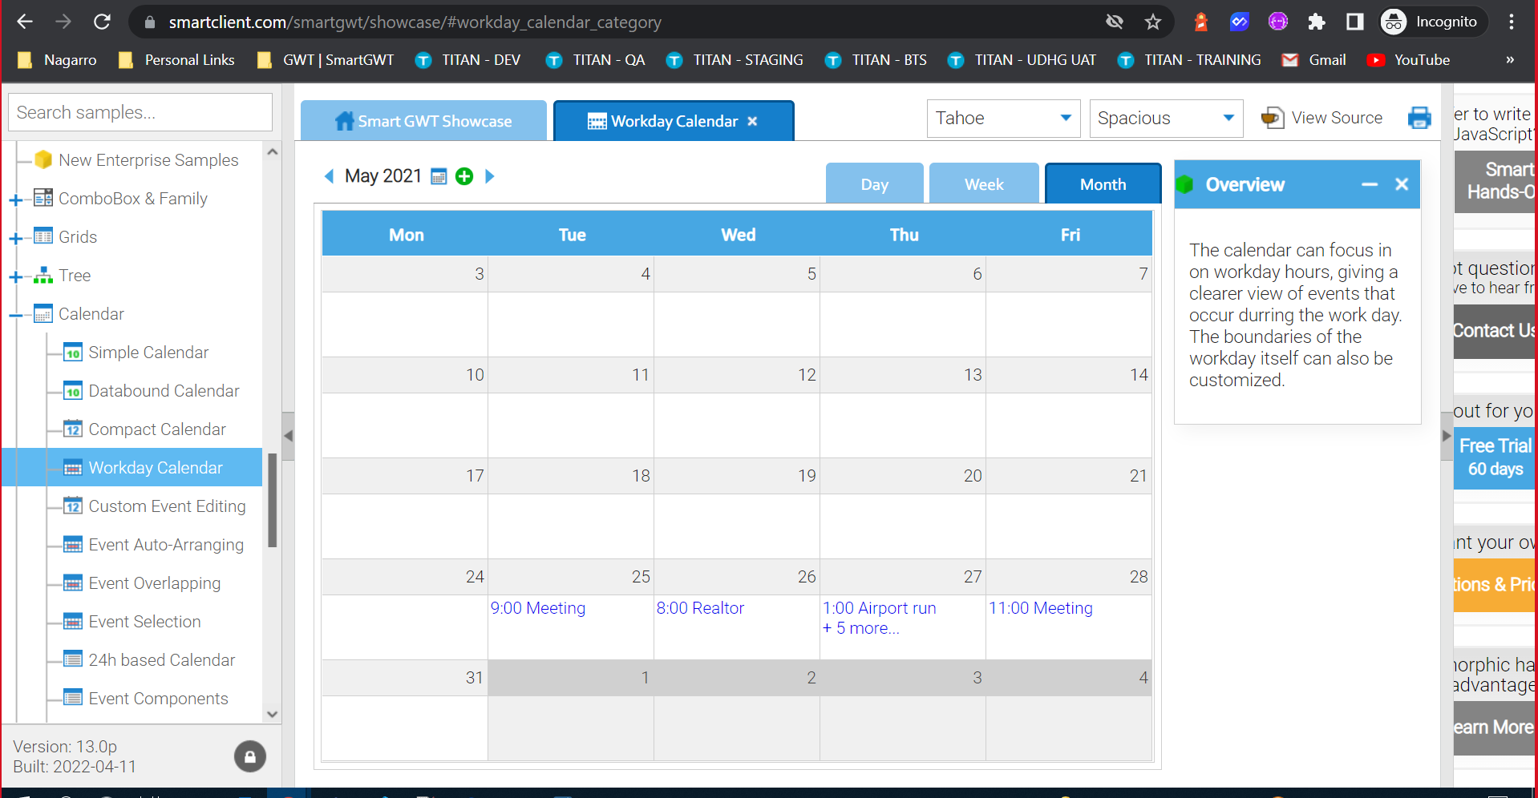The image size is (1538, 798).
Task: Click the Simple Calendar tree icon
Action: tap(73, 353)
